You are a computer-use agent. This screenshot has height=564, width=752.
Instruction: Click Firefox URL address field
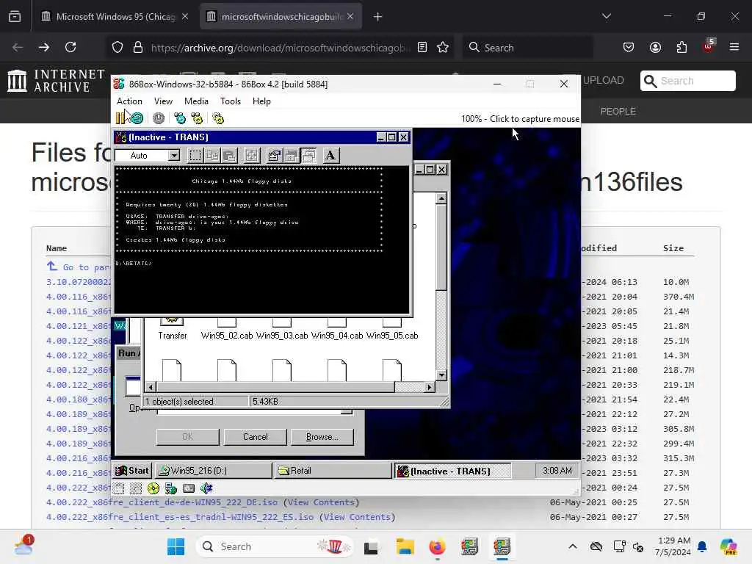[281, 48]
